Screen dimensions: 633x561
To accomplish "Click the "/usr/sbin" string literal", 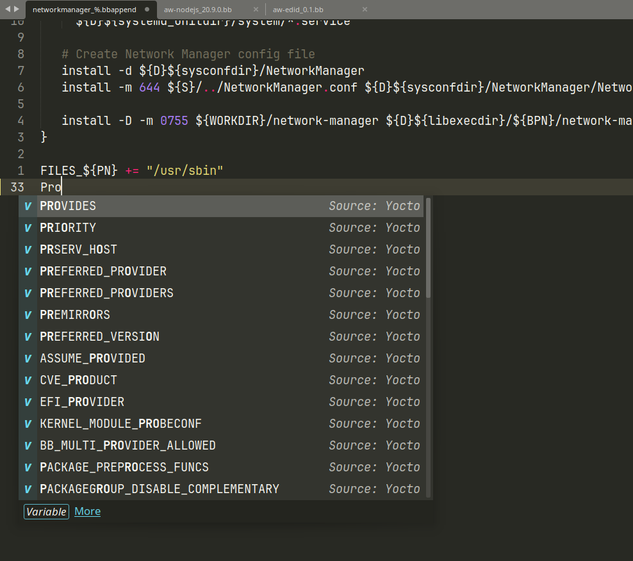I will [185, 171].
